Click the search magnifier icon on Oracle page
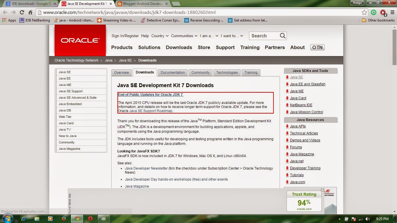397x223 pixels. 282,36
